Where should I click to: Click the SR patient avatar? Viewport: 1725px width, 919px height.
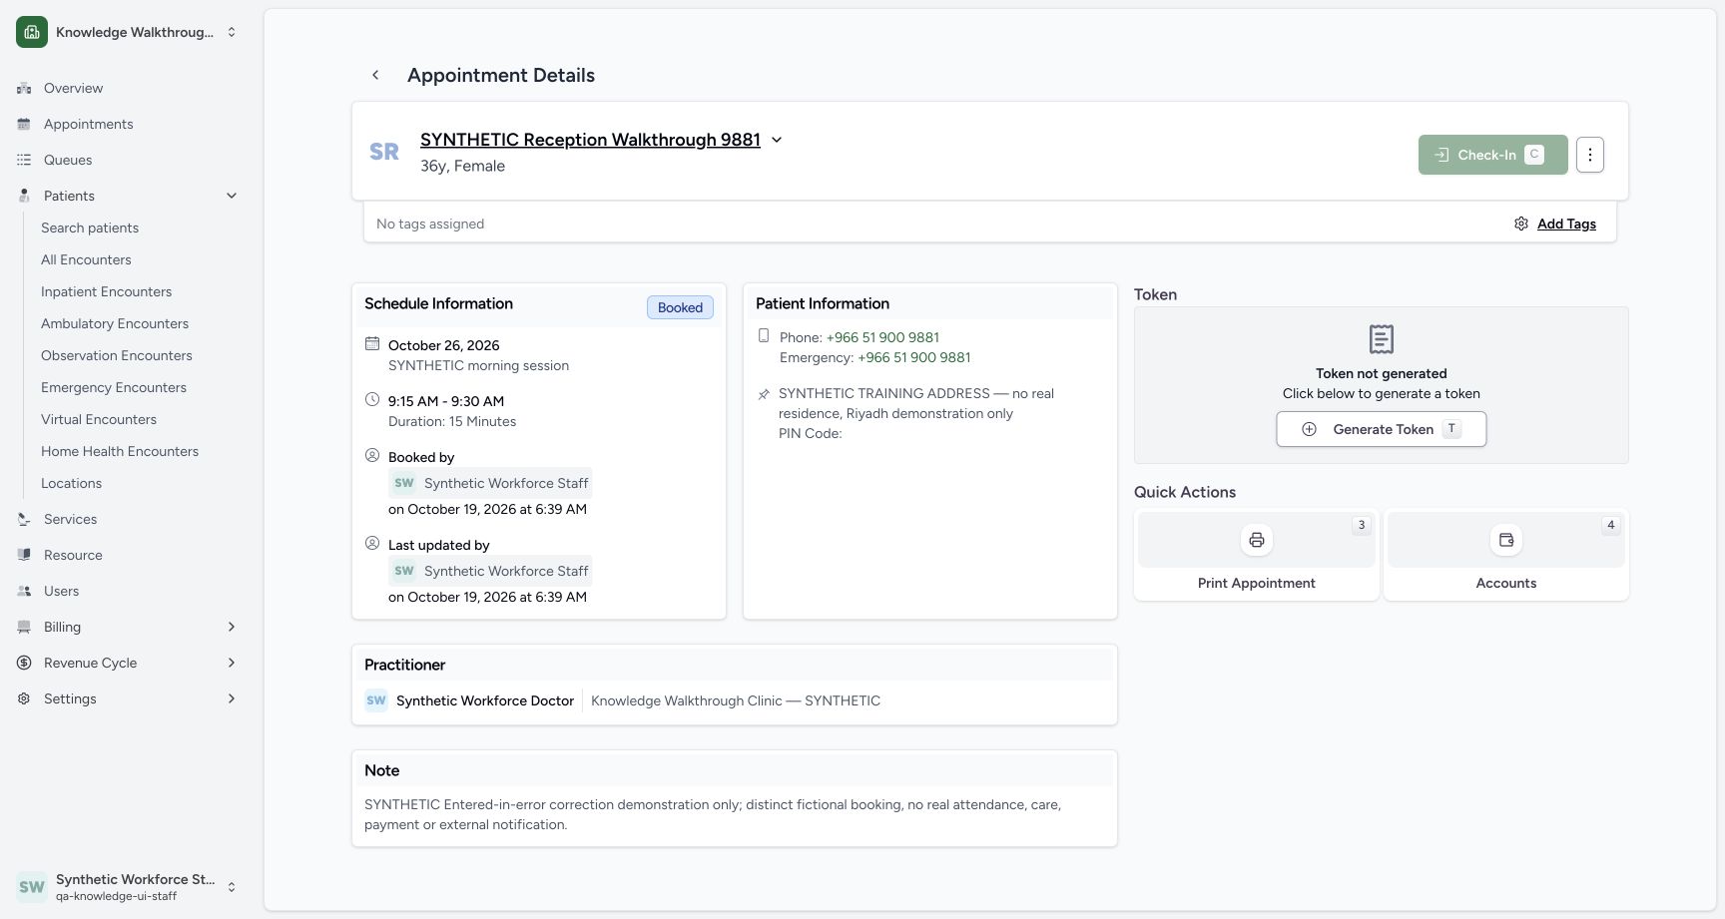tap(384, 152)
